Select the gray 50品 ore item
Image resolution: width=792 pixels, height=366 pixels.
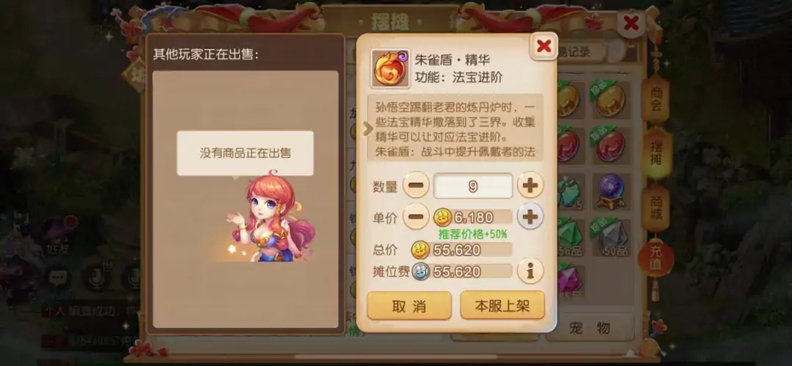pyautogui.click(x=611, y=238)
